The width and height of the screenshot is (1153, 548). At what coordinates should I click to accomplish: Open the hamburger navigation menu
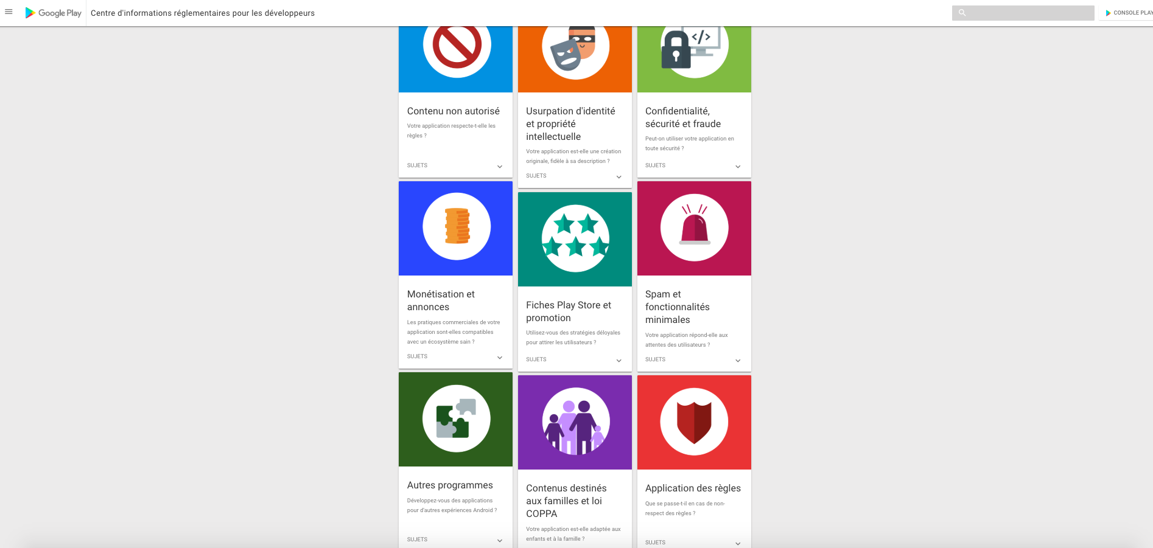[x=9, y=12]
